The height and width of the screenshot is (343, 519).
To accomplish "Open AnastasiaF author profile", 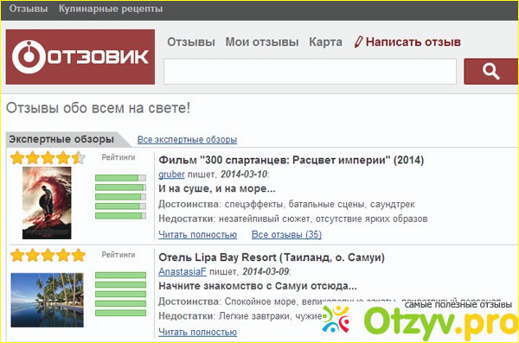I will [182, 271].
